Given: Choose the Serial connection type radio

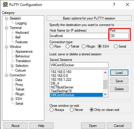Looking at the screenshot, I should pos(120,46).
